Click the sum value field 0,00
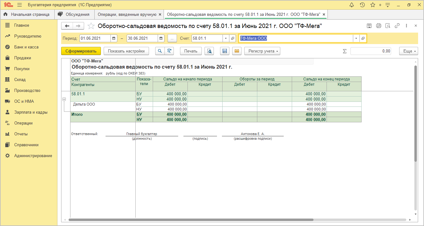Screen dimensions: 424x226 pyautogui.click(x=371, y=51)
